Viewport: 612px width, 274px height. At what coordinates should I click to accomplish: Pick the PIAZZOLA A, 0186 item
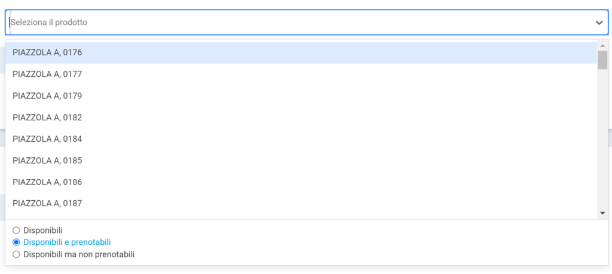[x=47, y=182]
